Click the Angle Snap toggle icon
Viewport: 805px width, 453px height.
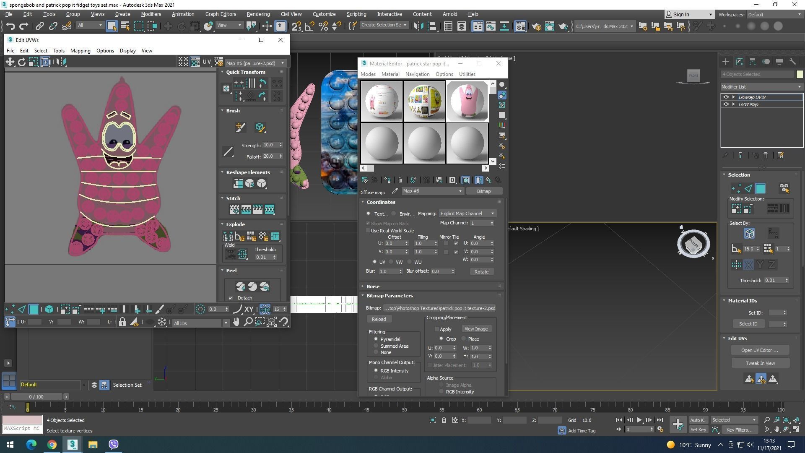309,26
